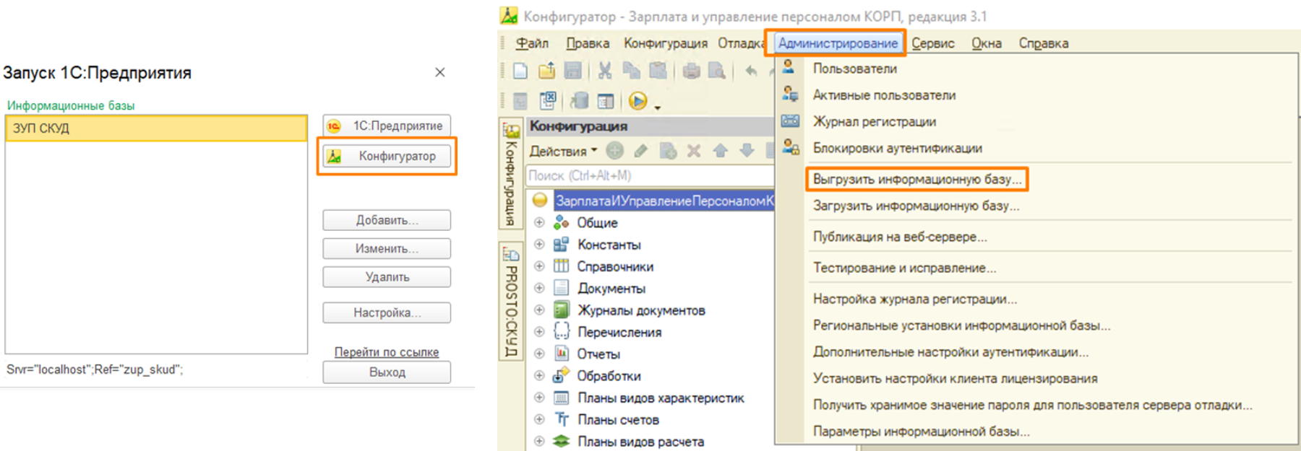Select Публикация на веб-сервере menu item

[x=900, y=237]
